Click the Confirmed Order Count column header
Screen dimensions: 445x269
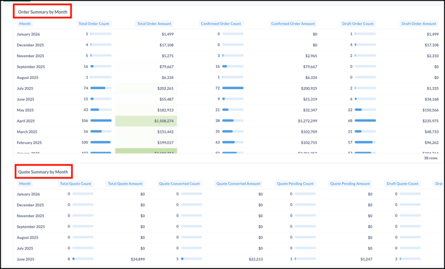221,24
